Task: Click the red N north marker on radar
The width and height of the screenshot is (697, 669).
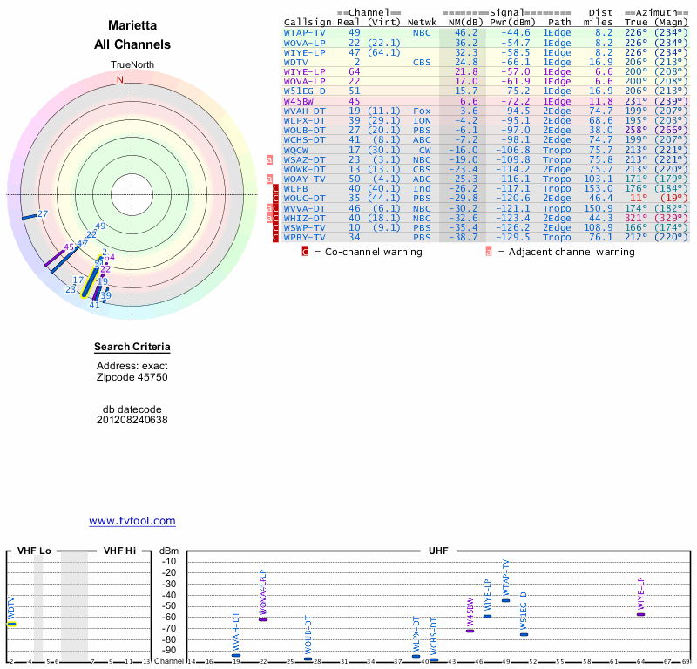Action: (x=120, y=80)
